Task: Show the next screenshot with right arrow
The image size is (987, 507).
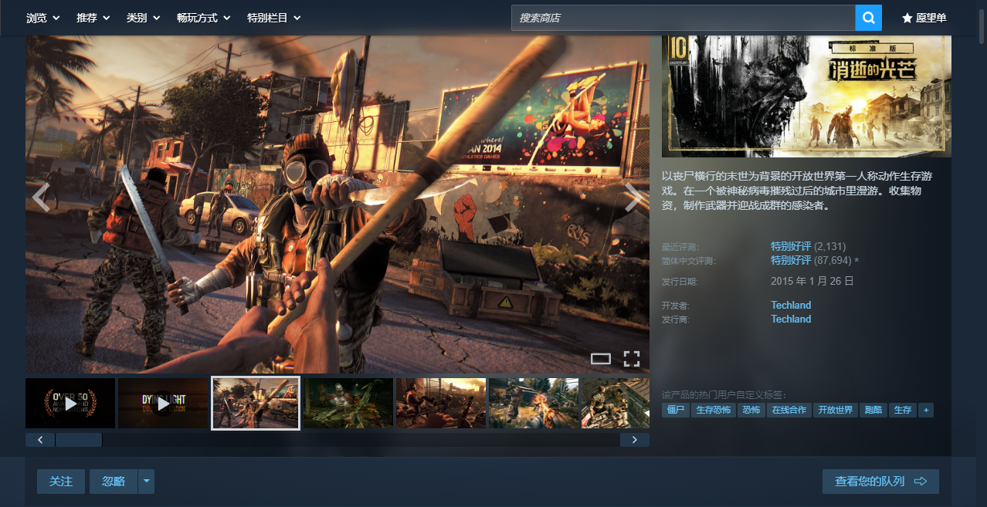Action: (633, 198)
